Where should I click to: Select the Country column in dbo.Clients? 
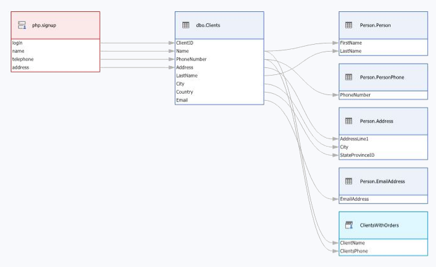click(185, 92)
